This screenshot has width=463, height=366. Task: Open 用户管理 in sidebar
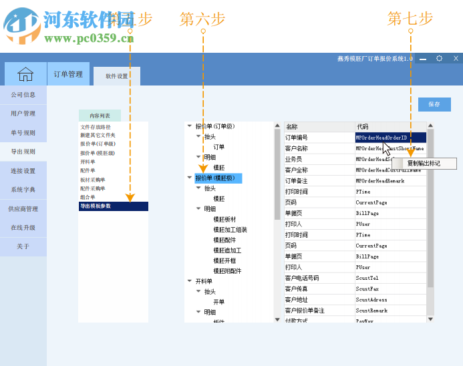point(23,114)
